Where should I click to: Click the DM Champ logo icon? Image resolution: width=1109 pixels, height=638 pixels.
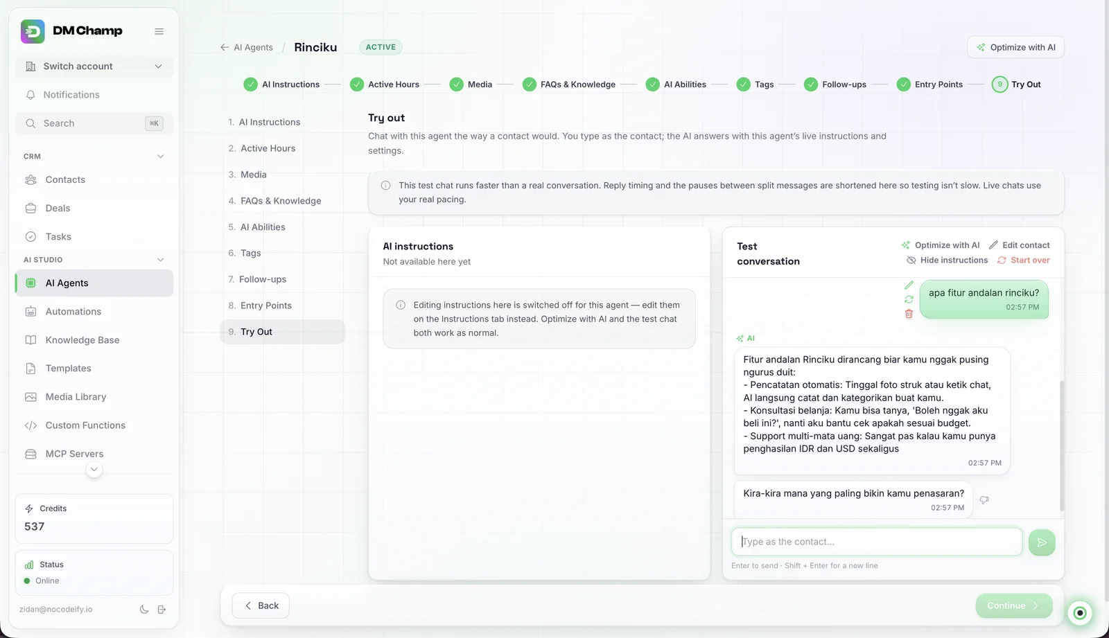point(33,31)
